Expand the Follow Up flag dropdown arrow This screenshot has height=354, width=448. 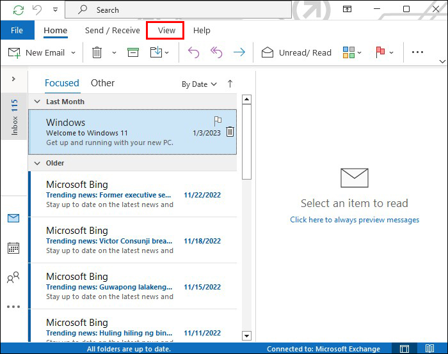(x=392, y=52)
